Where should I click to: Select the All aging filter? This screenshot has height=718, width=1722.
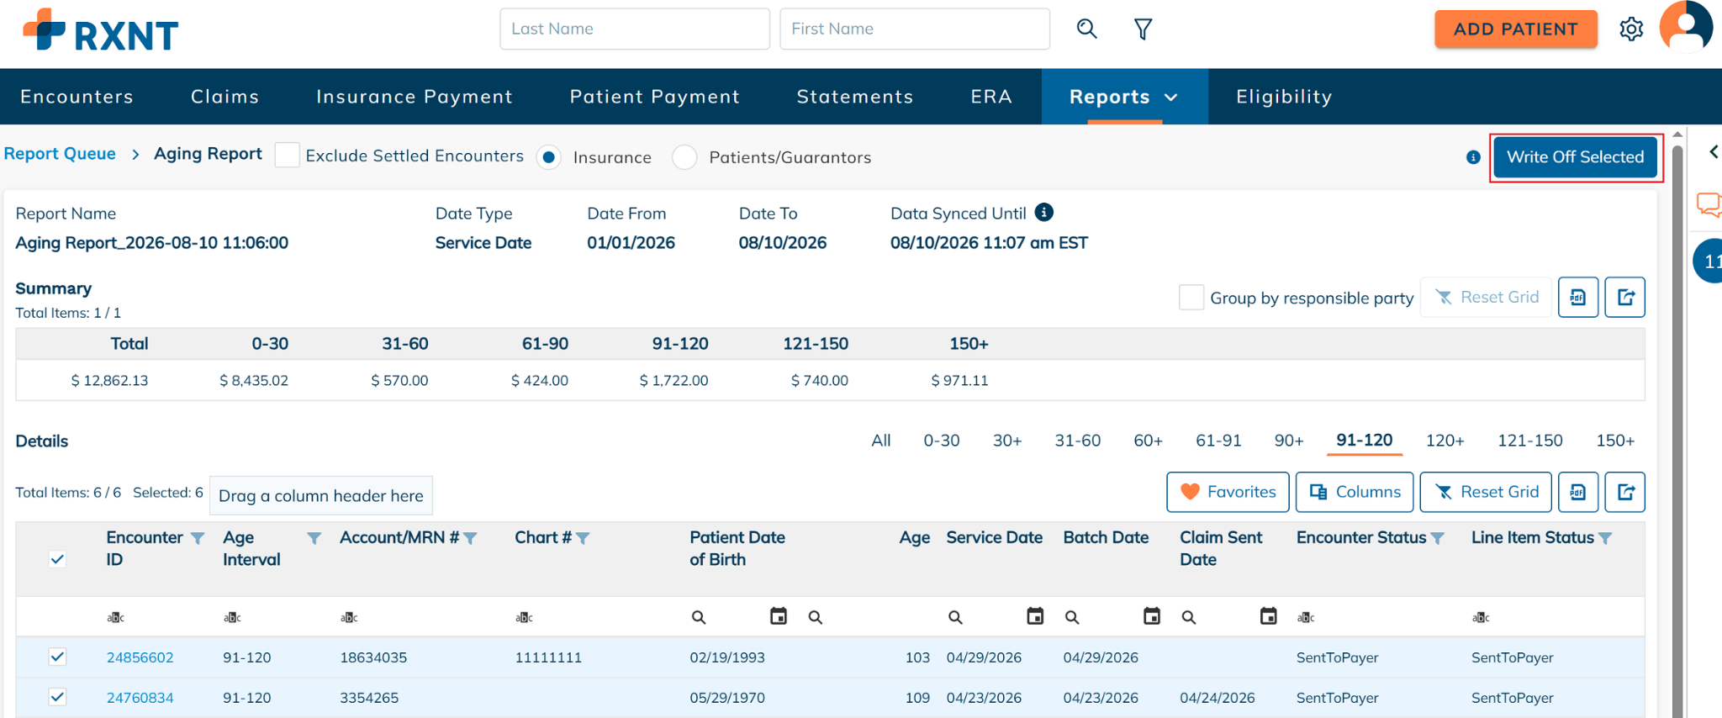click(881, 441)
